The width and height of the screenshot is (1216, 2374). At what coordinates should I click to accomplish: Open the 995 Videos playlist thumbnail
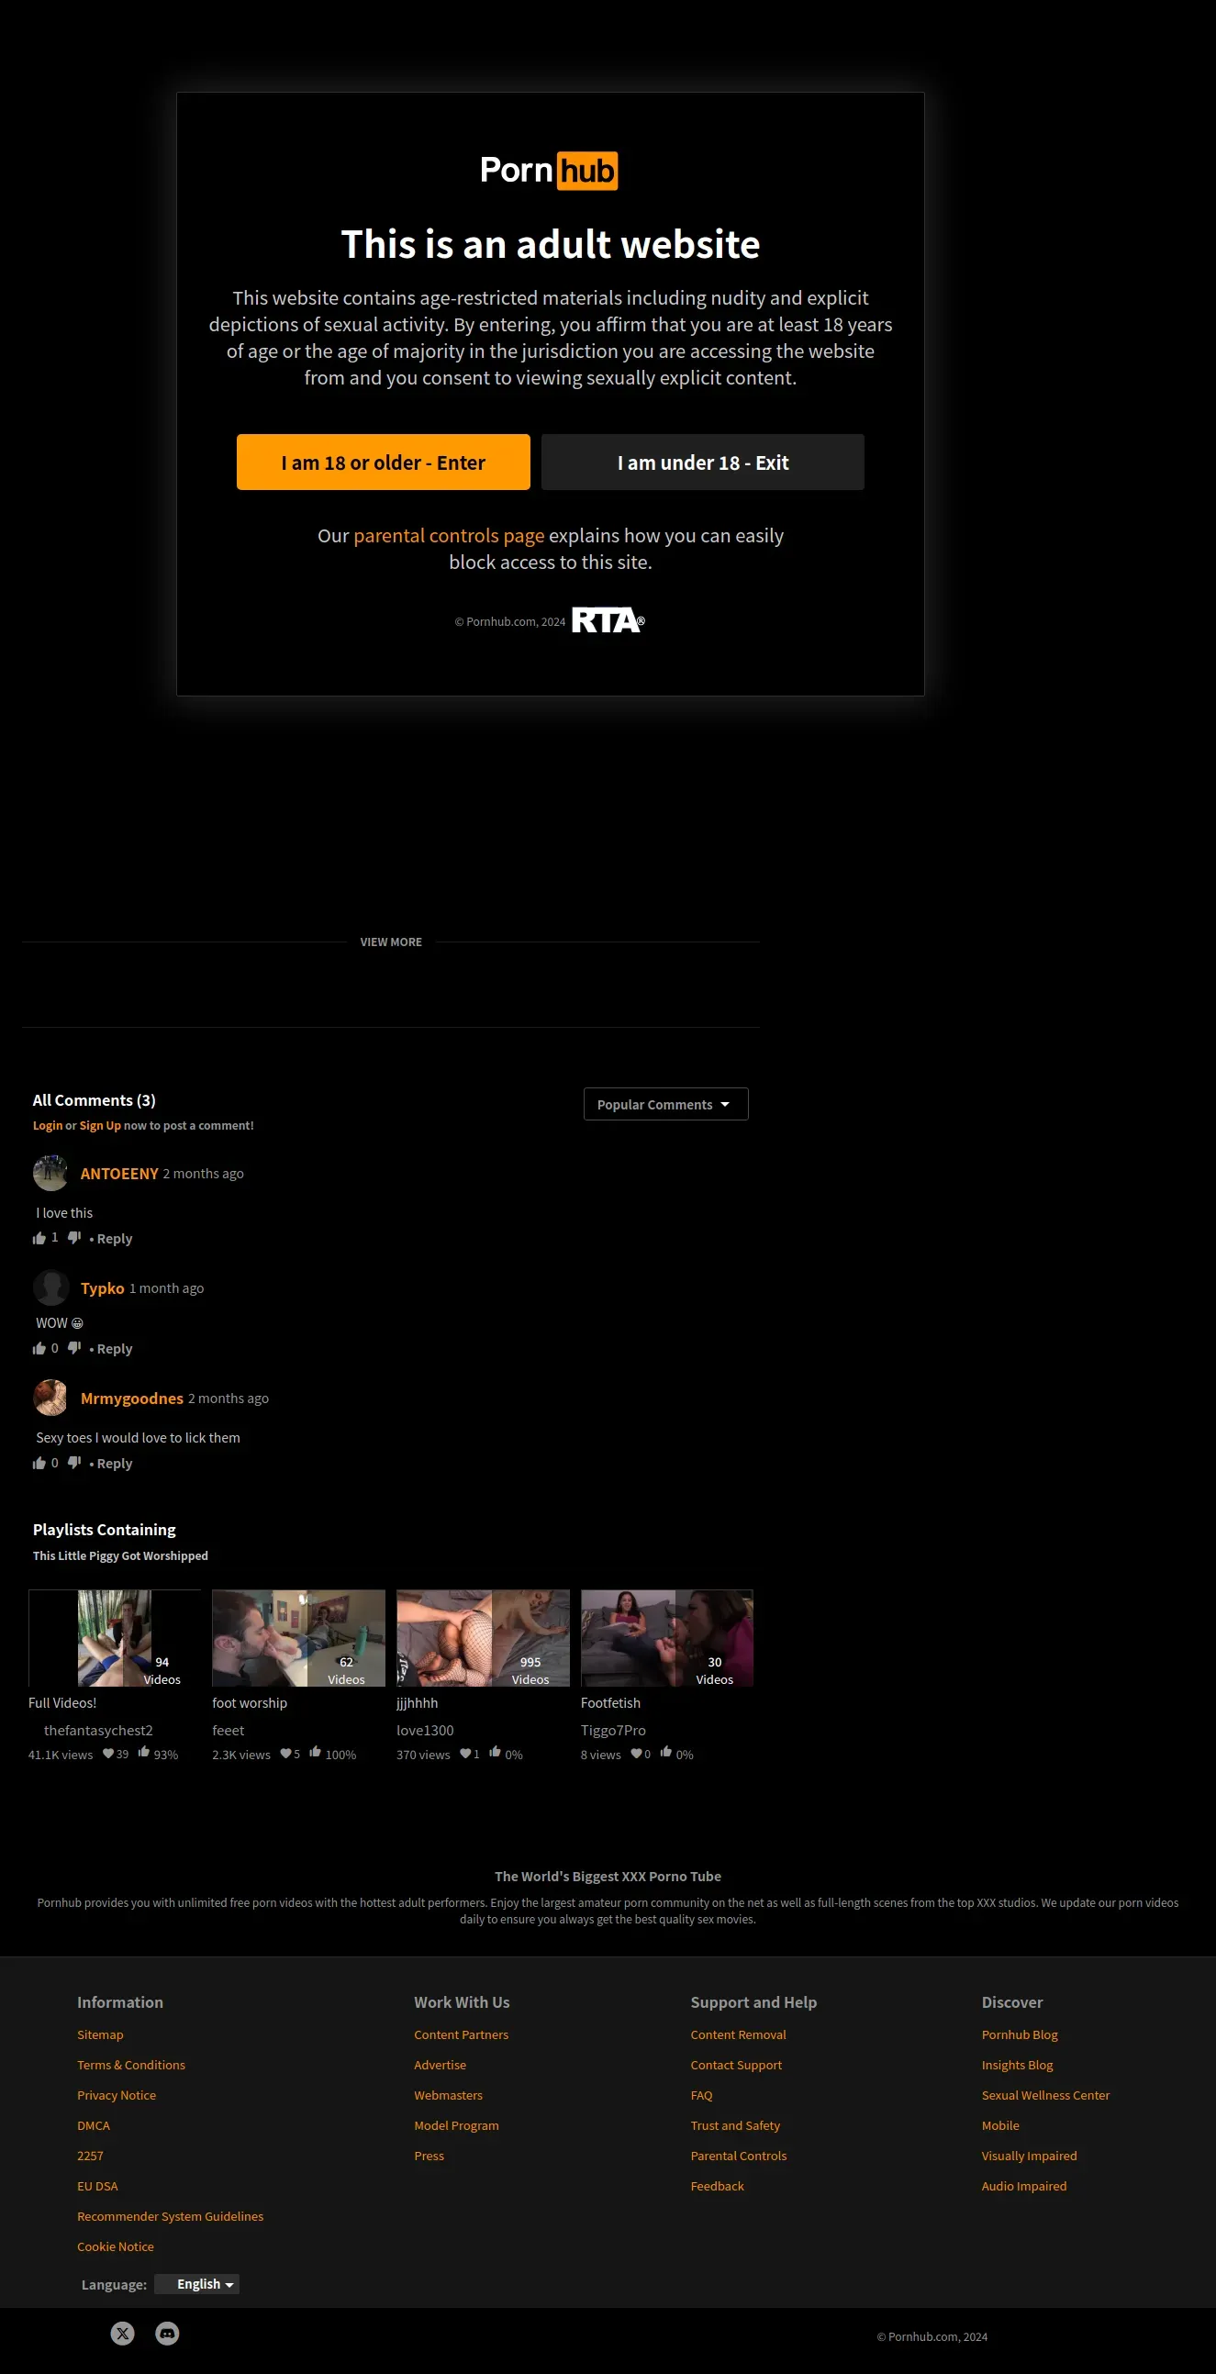tap(483, 1638)
